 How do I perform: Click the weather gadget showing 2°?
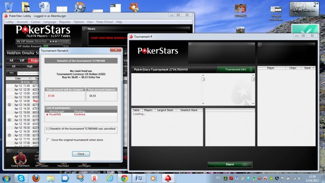(x=304, y=9)
